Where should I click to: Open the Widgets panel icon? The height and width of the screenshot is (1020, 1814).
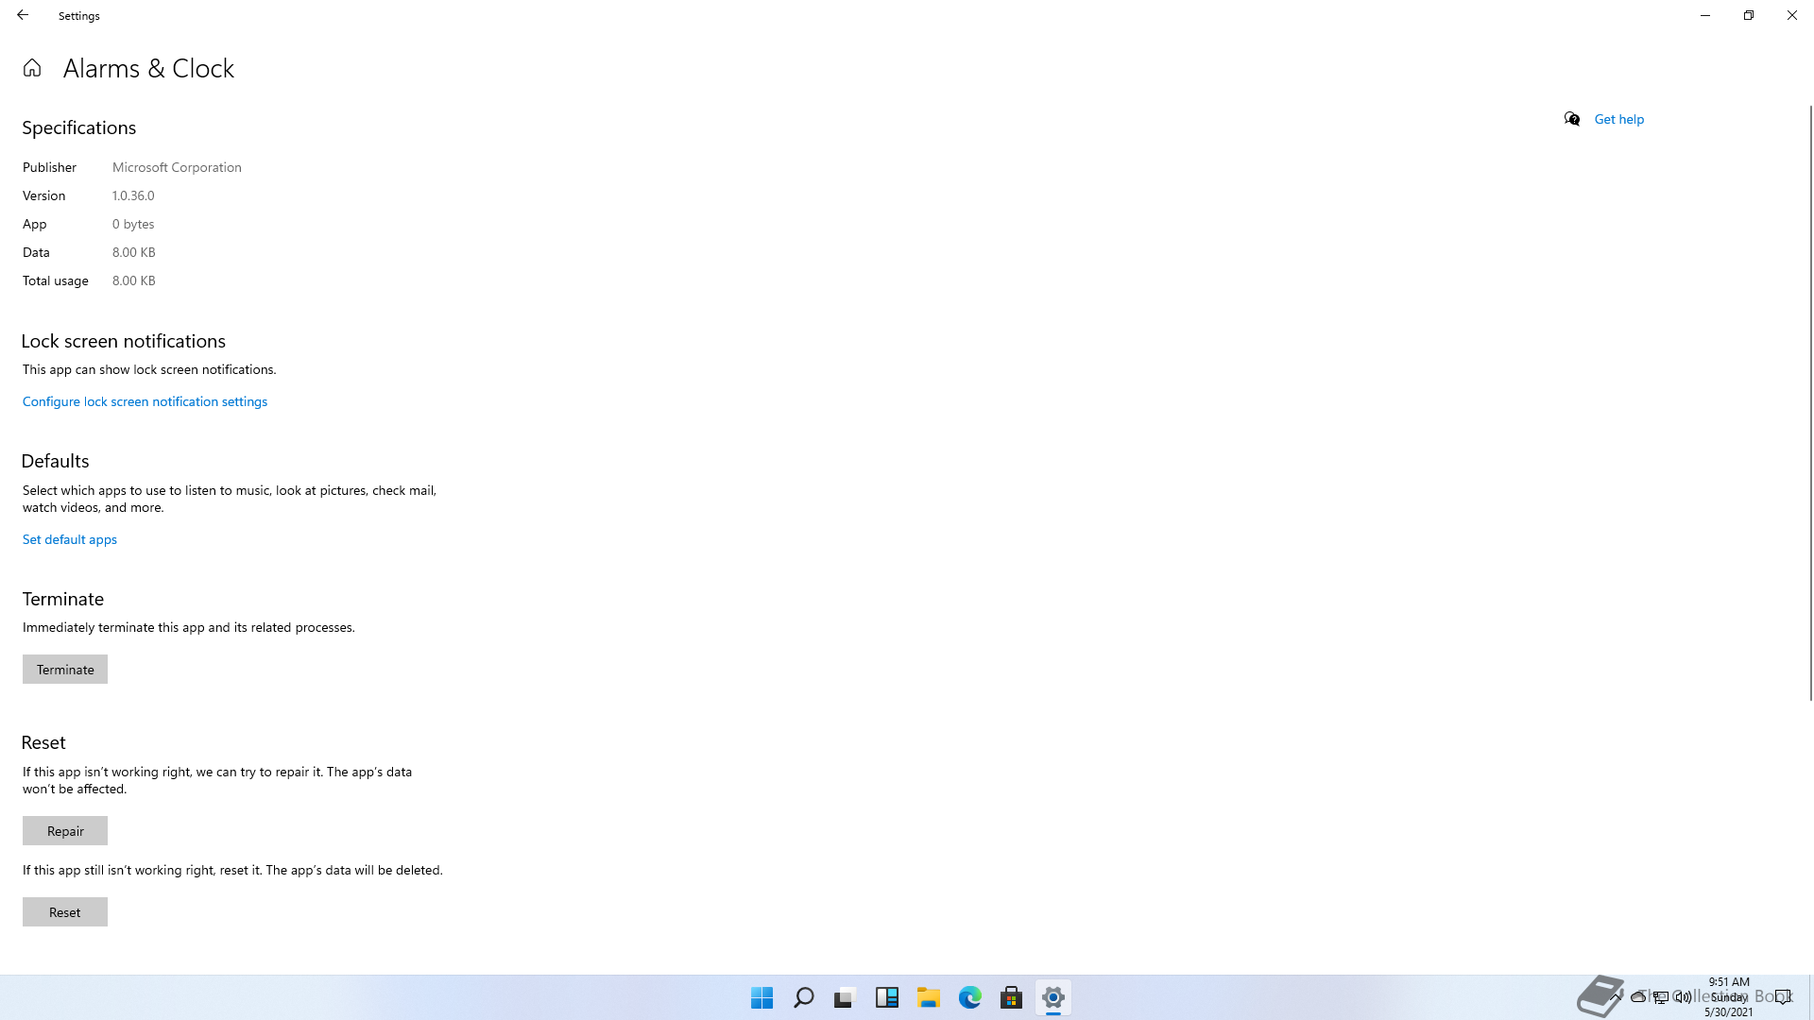point(887,997)
